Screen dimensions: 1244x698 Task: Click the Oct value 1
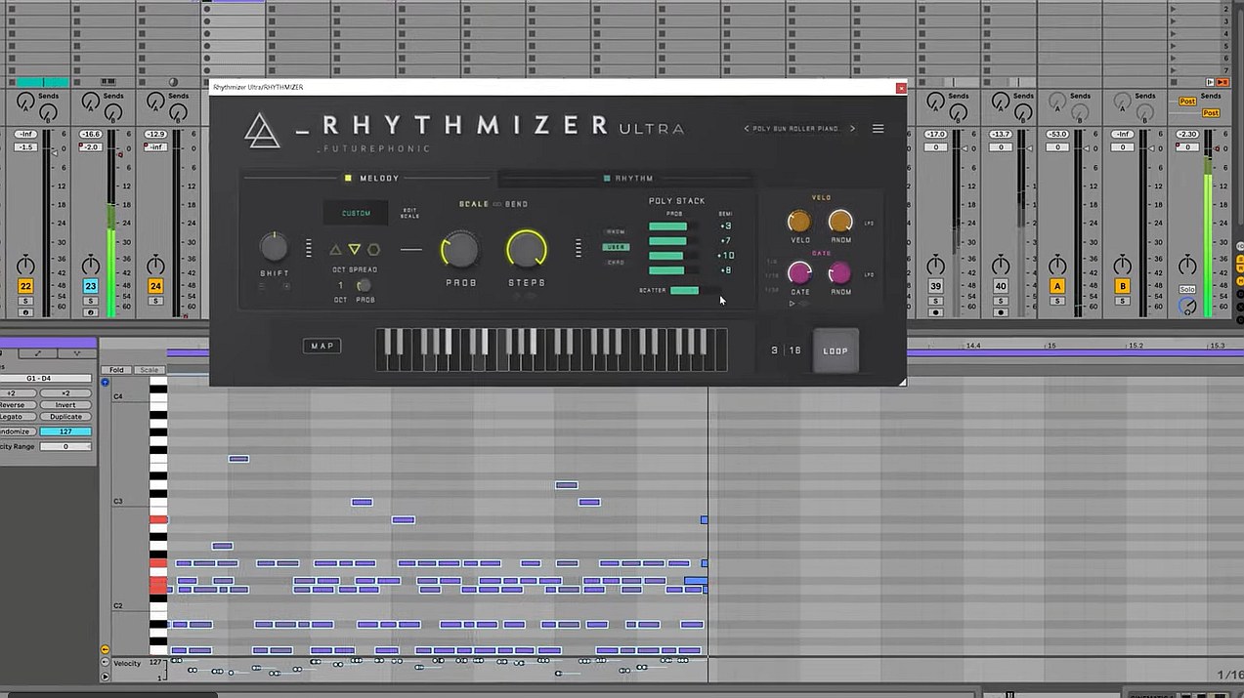pos(340,285)
